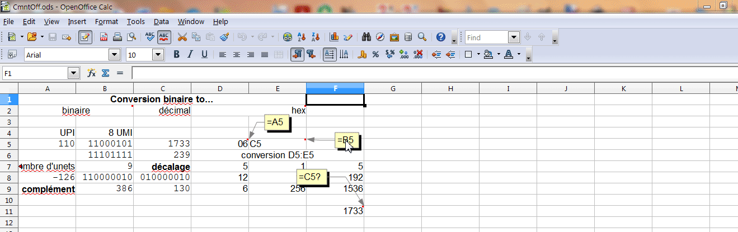The width and height of the screenshot is (738, 232).
Task: Click the Print file directly icon
Action: coord(117,37)
